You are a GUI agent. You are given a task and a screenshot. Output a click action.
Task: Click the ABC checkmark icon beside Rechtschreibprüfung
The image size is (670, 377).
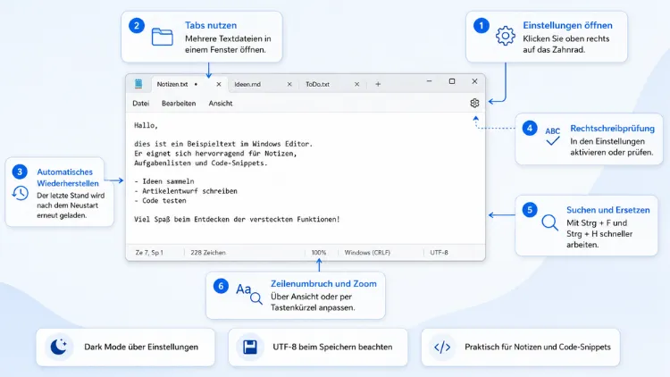pos(552,137)
